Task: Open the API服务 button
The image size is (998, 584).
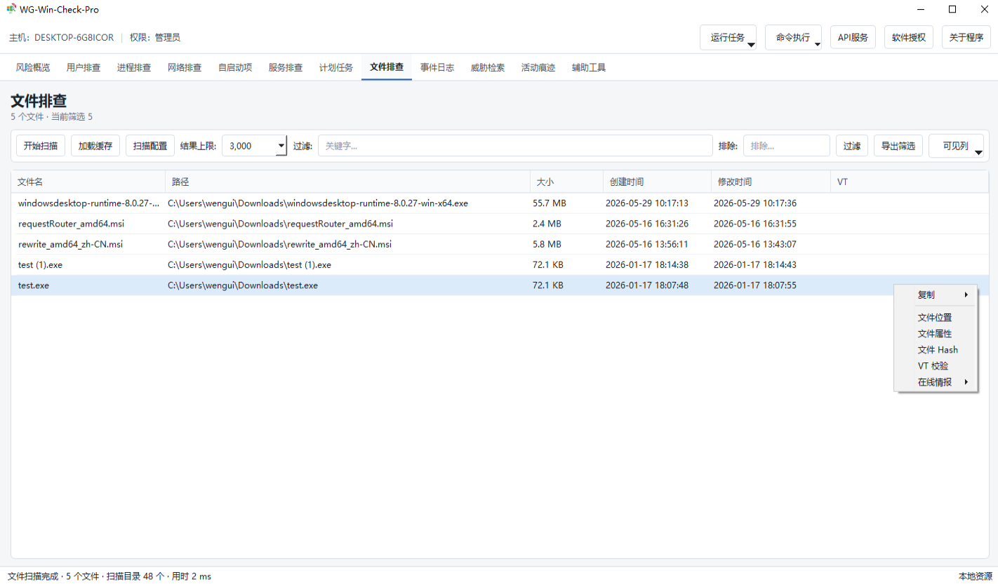Action: point(853,38)
